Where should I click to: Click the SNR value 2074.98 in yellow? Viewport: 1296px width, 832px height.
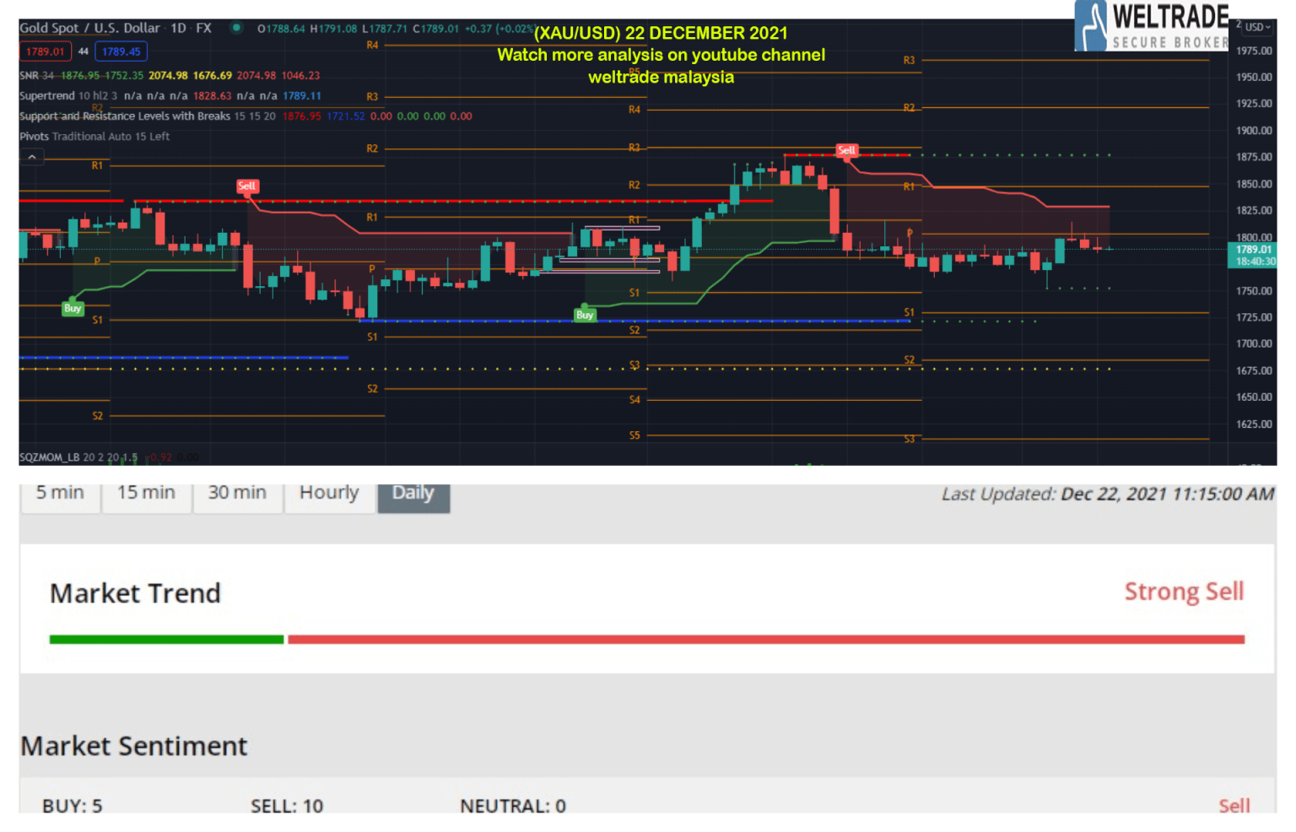168,76
